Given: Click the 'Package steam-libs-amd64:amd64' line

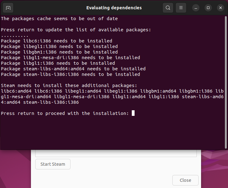Looking at the screenshot, I should pyautogui.click(x=73, y=69).
